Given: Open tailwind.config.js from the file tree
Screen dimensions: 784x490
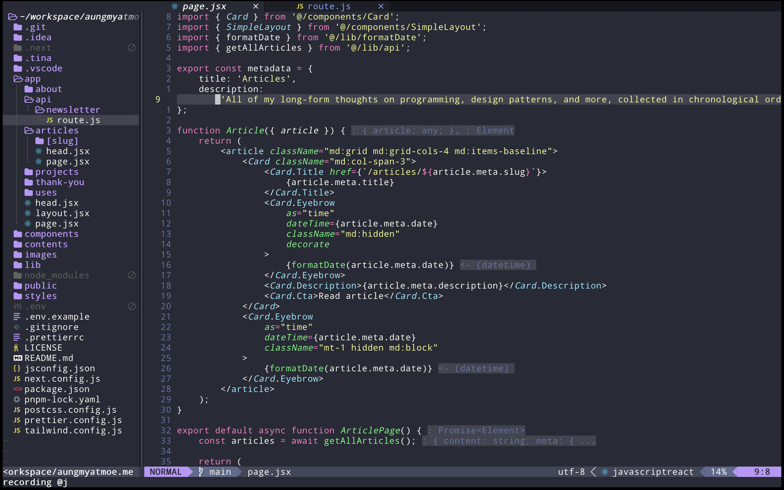Looking at the screenshot, I should coord(73,430).
